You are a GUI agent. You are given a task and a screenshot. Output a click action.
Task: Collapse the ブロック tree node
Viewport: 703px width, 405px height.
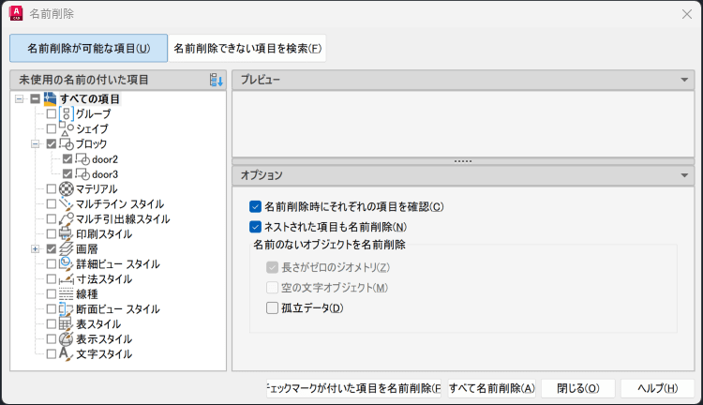pos(36,143)
